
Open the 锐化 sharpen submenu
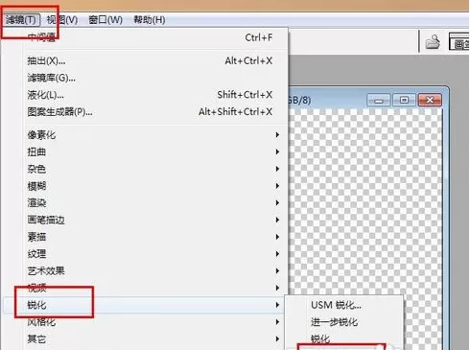(x=144, y=305)
